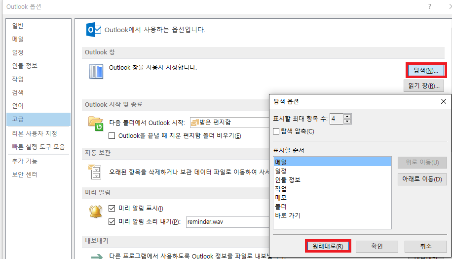Click the reminder.wav sound file field
This screenshot has height=259, width=452.
coord(228,222)
